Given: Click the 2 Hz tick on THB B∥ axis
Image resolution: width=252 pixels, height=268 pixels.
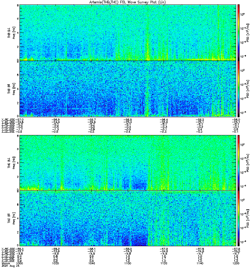Looking at the screenshot, I should click(x=18, y=103).
